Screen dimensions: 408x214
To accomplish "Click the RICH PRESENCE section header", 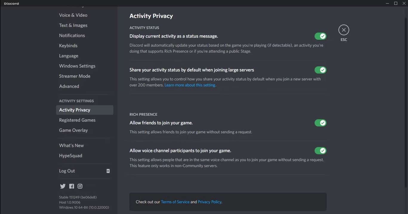I will [143, 114].
